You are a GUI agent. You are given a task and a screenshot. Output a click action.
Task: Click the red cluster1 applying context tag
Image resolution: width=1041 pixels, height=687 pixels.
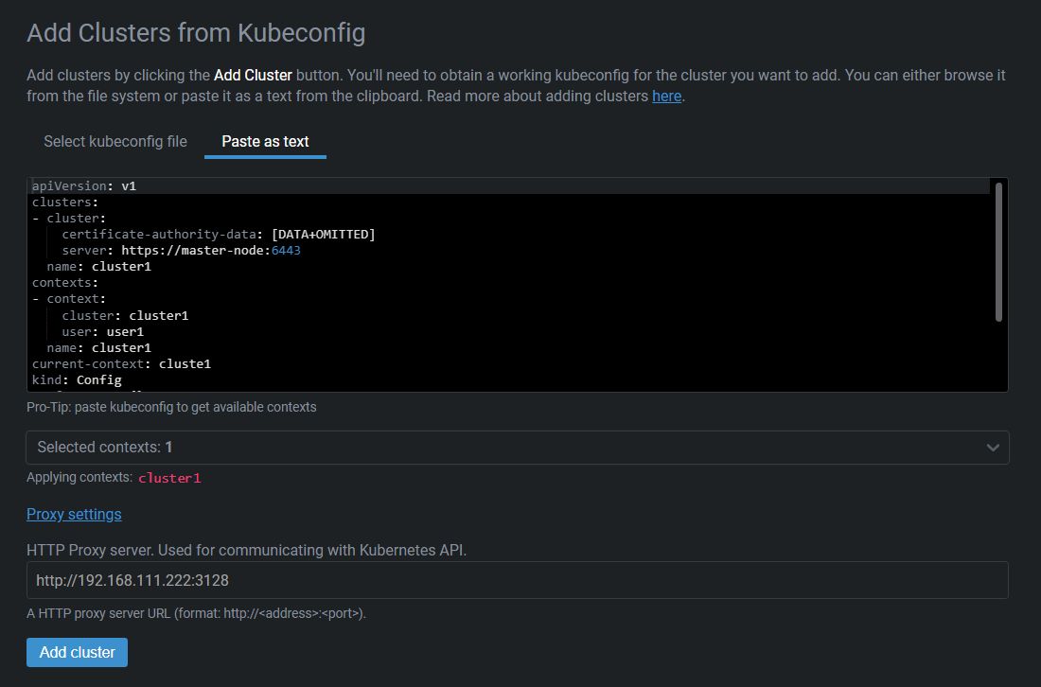pos(169,478)
